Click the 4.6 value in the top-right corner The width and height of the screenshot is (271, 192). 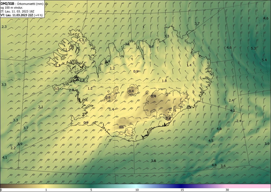[266, 18]
